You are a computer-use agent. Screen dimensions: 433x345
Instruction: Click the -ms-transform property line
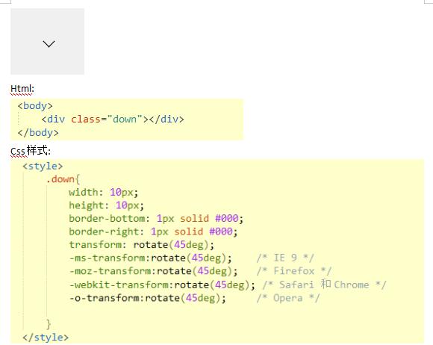point(151,258)
